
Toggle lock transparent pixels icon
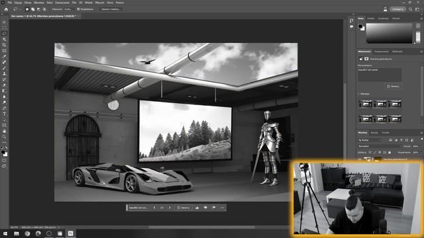click(370, 153)
